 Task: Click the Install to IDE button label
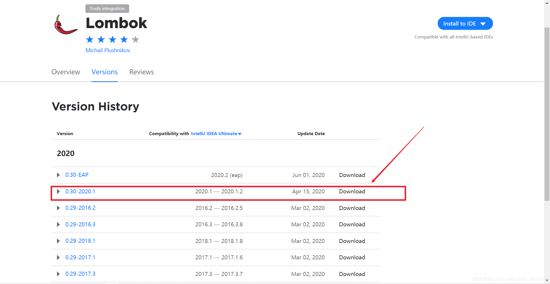coord(459,24)
